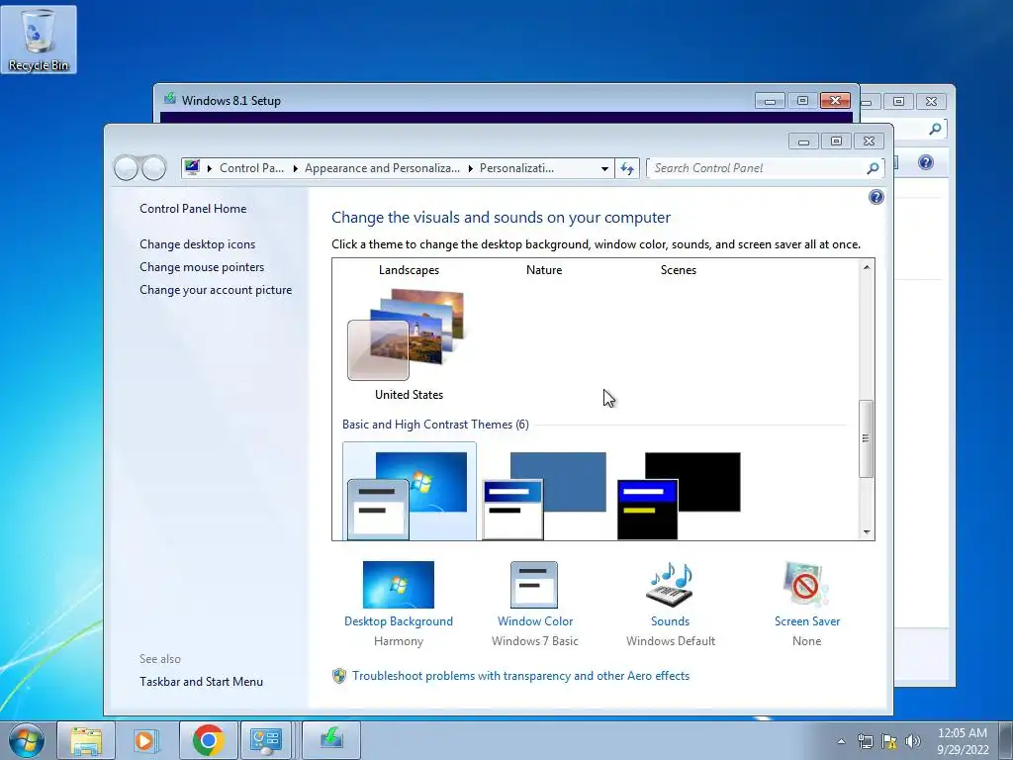Click the Forward navigation button in Personalization
1013x760 pixels.
point(153,168)
